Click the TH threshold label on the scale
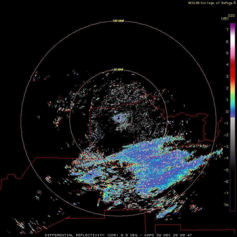 226,205
